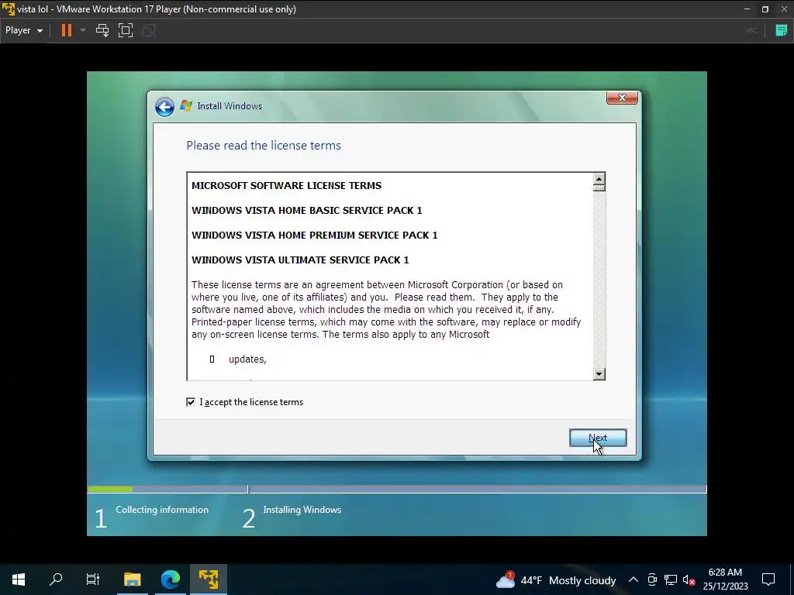Close the Install Windows dialog

(x=622, y=98)
